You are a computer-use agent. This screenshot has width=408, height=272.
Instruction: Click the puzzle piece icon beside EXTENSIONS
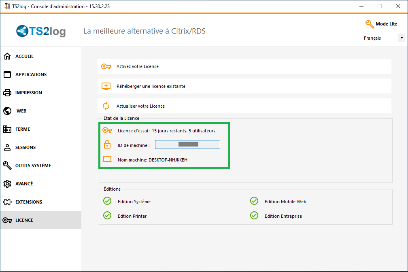click(x=7, y=202)
